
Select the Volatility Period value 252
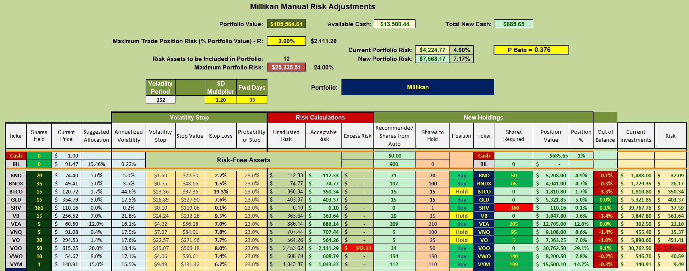coord(161,100)
